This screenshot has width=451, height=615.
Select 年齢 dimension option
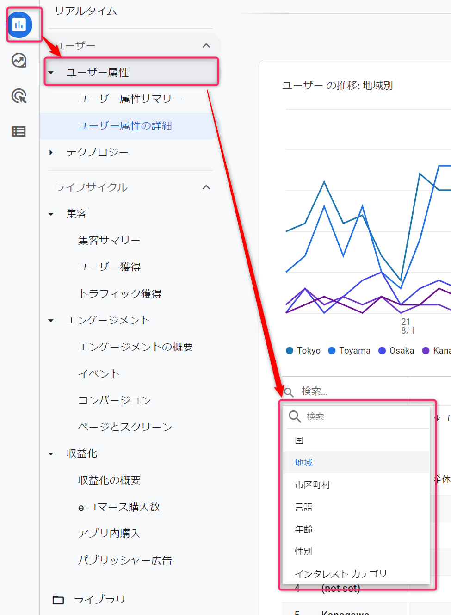pos(304,529)
